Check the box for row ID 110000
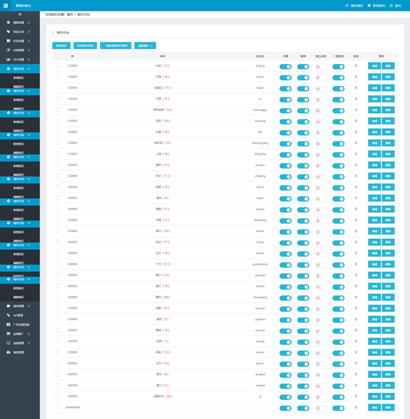410x419 pixels. [x=58, y=66]
